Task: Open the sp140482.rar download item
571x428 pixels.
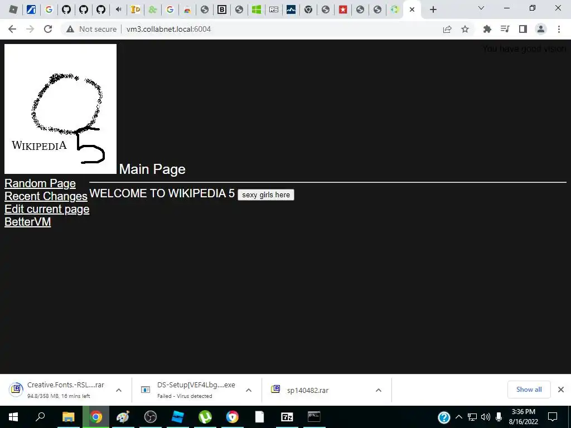Action: (308, 390)
